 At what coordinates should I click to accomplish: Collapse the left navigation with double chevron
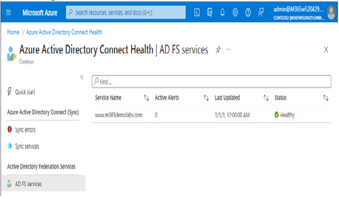point(82,77)
